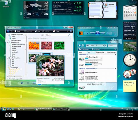Open the Organisieren menu
Screen dimensions: 138x120
[85, 49]
